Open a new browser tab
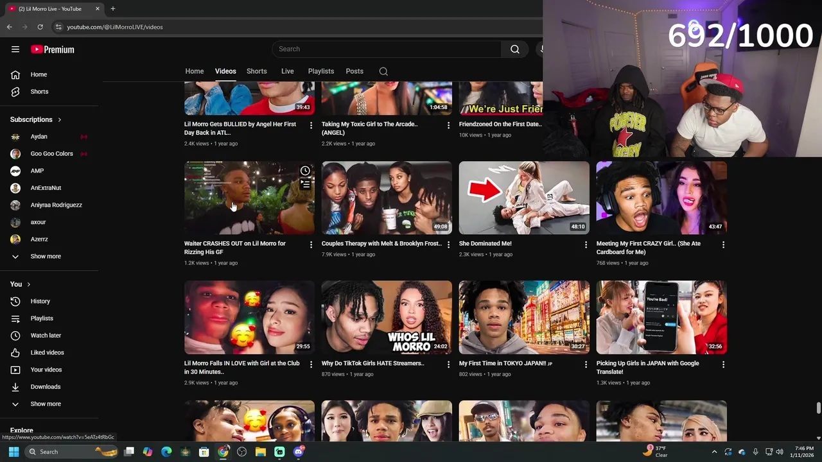Image resolution: width=822 pixels, height=462 pixels. (113, 8)
